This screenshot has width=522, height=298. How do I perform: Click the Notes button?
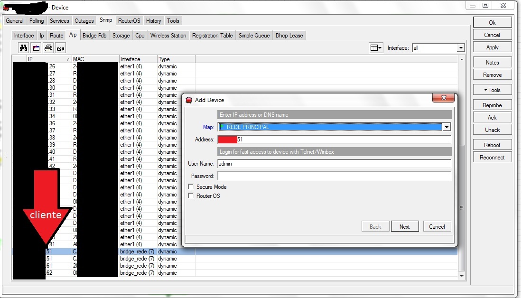pos(492,62)
